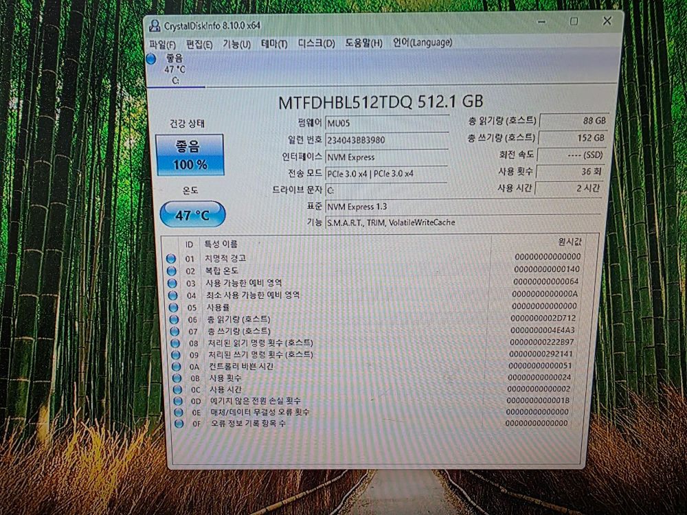Click the 사용 횟수 value 36 회
687x515 pixels.
(x=570, y=171)
